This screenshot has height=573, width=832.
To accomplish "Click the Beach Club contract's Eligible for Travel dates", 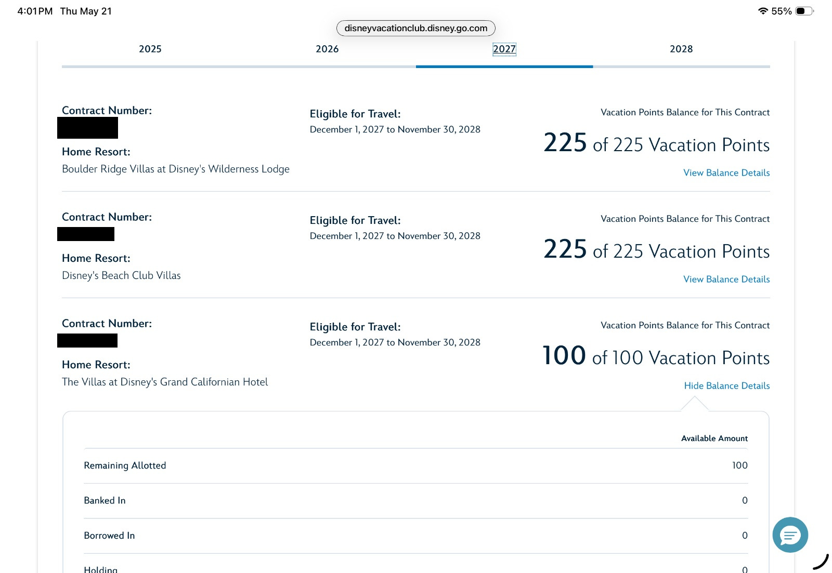I will click(395, 236).
